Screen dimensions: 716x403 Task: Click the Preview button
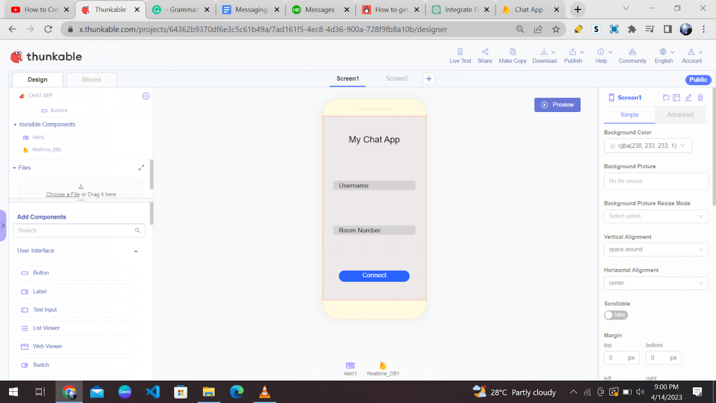[x=558, y=104]
